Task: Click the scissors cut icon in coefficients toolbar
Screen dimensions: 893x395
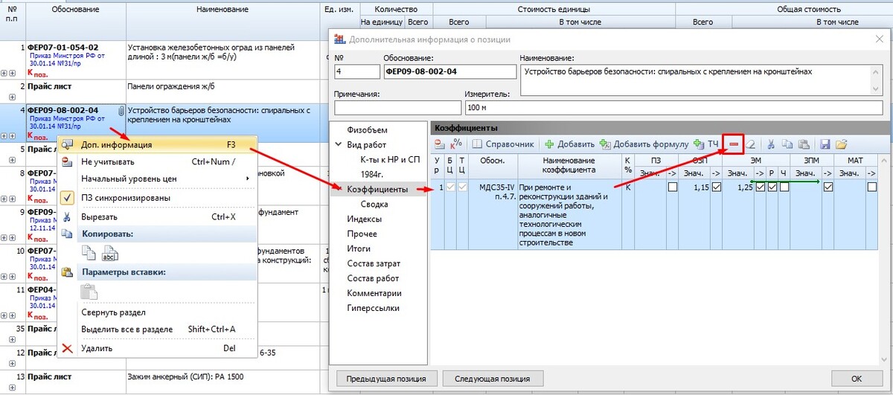Action: point(771,144)
